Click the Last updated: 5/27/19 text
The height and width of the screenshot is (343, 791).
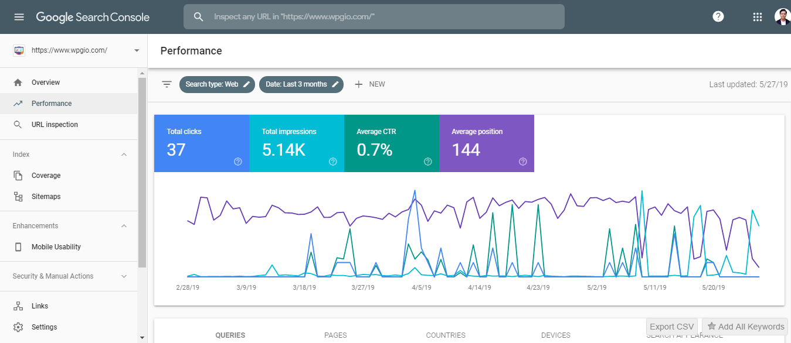pyautogui.click(x=748, y=84)
